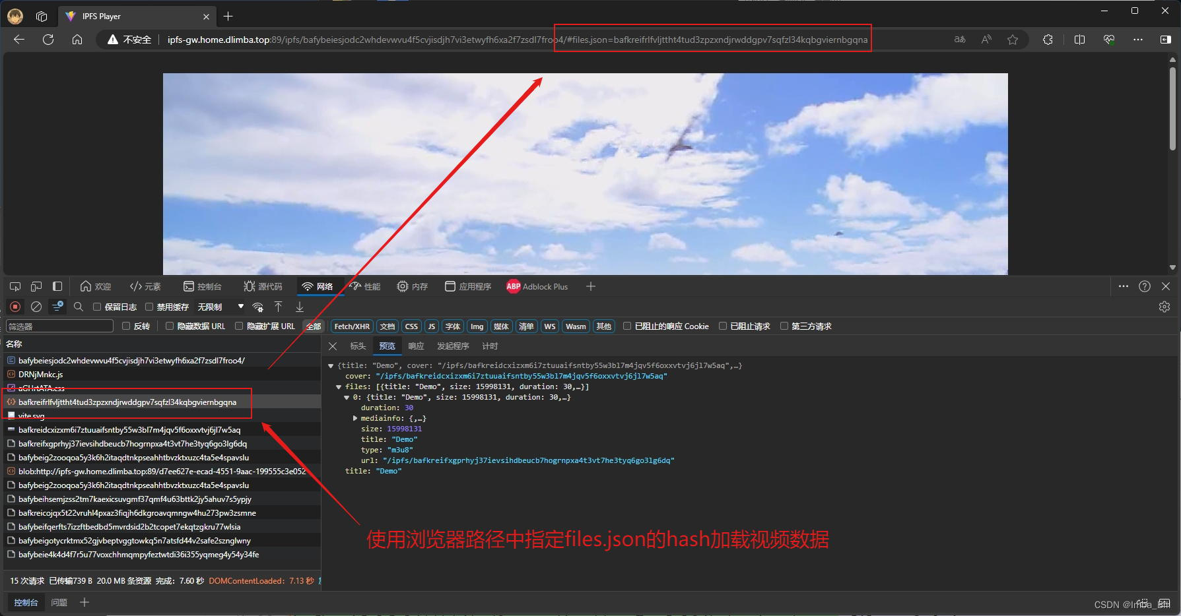This screenshot has height=616, width=1181.
Task: Open Browser essentials heart icon
Action: tap(1109, 40)
